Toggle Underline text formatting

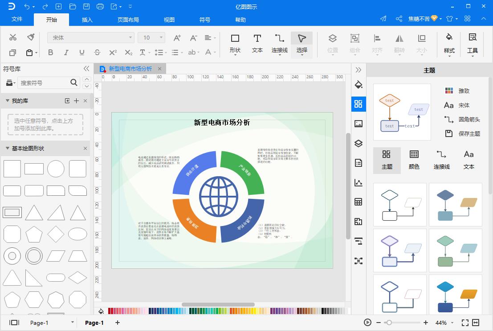click(x=81, y=52)
